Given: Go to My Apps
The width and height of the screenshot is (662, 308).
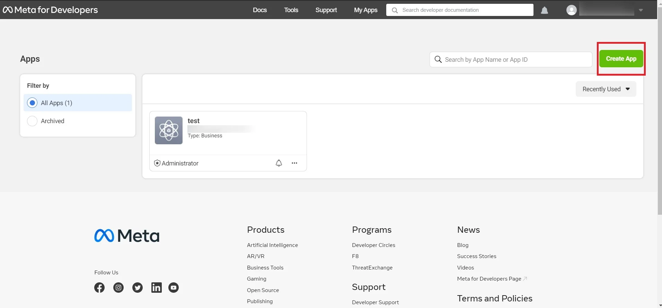Looking at the screenshot, I should 365,10.
